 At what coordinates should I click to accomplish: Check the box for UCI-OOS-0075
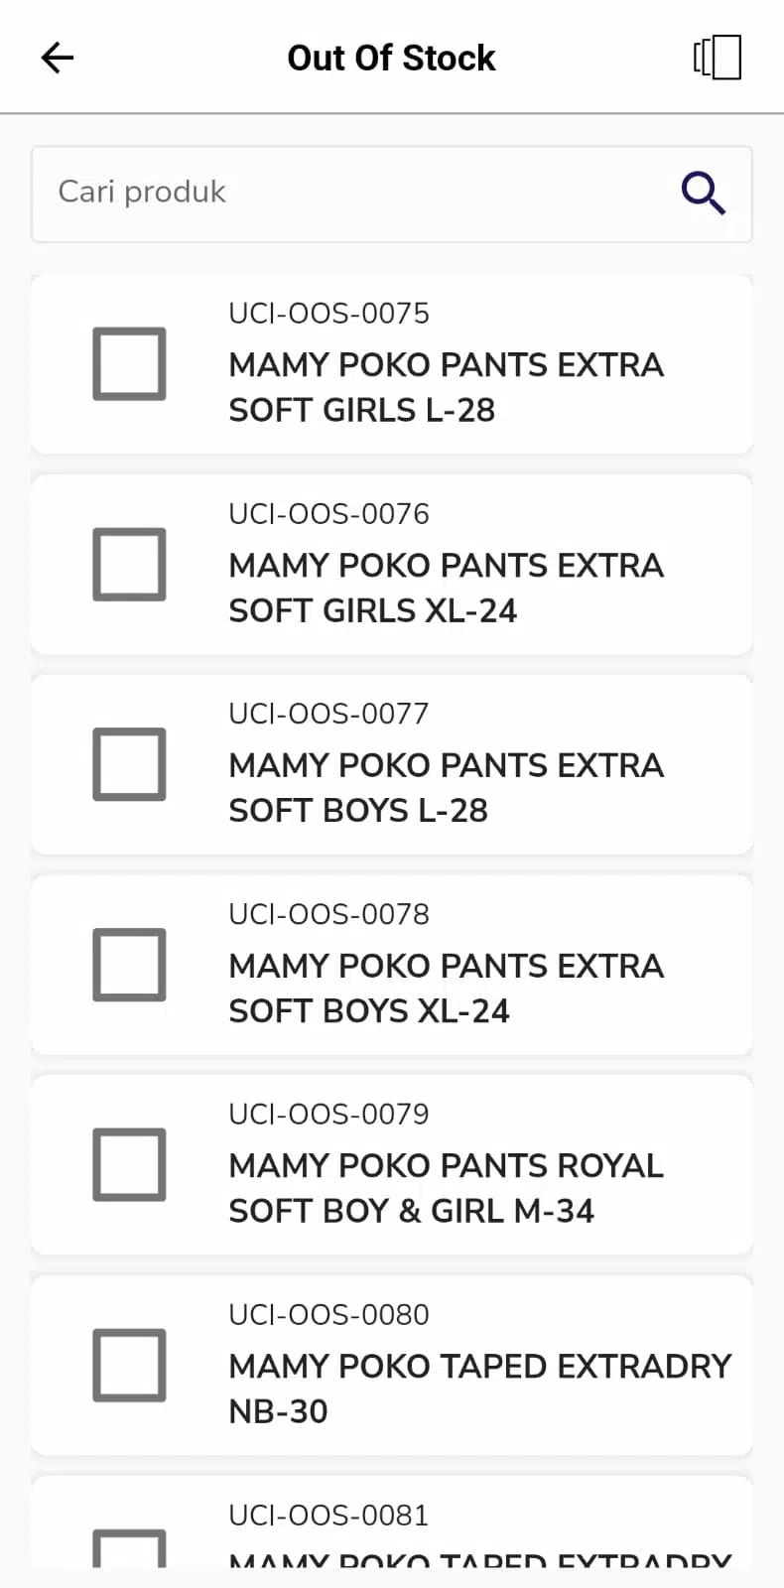(x=129, y=363)
